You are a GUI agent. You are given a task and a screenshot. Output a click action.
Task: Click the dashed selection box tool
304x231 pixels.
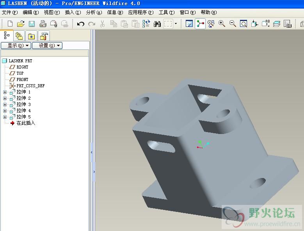pyautogui.click(x=168, y=24)
